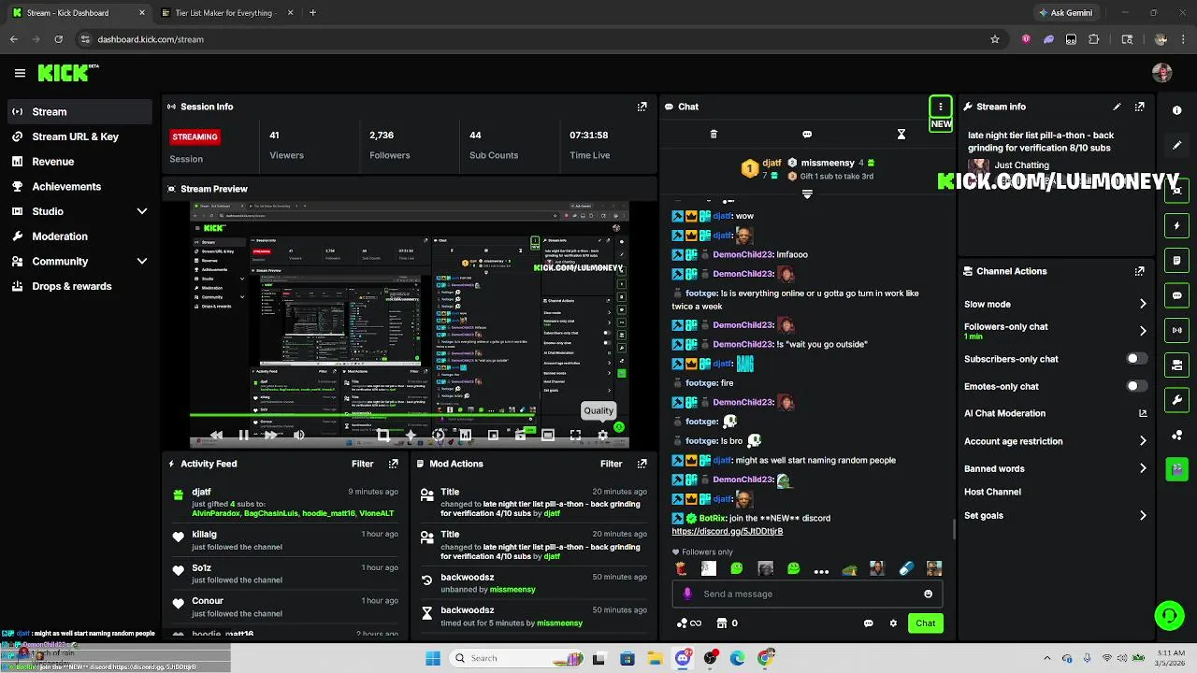The width and height of the screenshot is (1197, 673).
Task: Toggle Emotes-only chat switch
Action: pyautogui.click(x=1135, y=386)
